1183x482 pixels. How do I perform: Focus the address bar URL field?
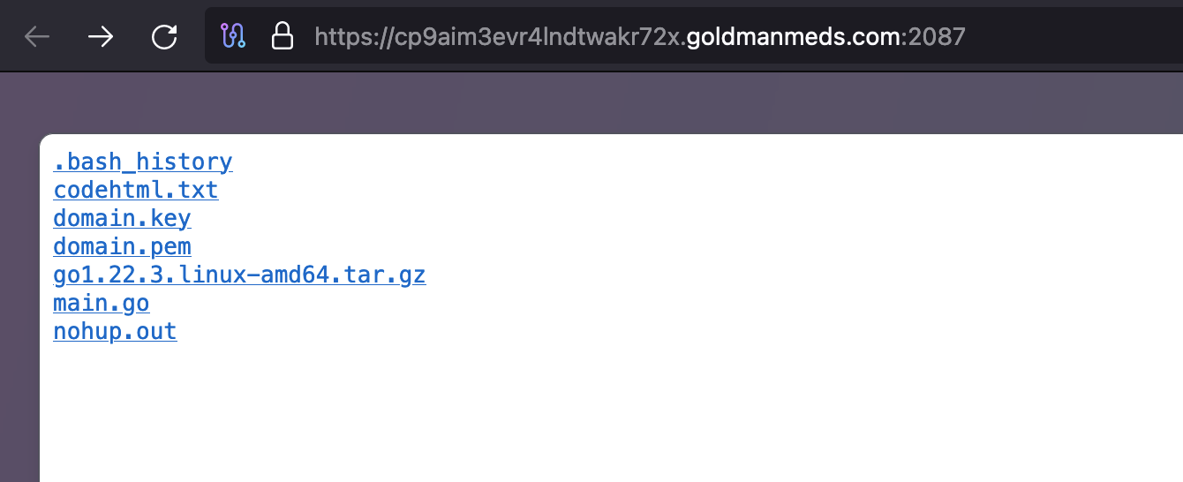(x=694, y=36)
